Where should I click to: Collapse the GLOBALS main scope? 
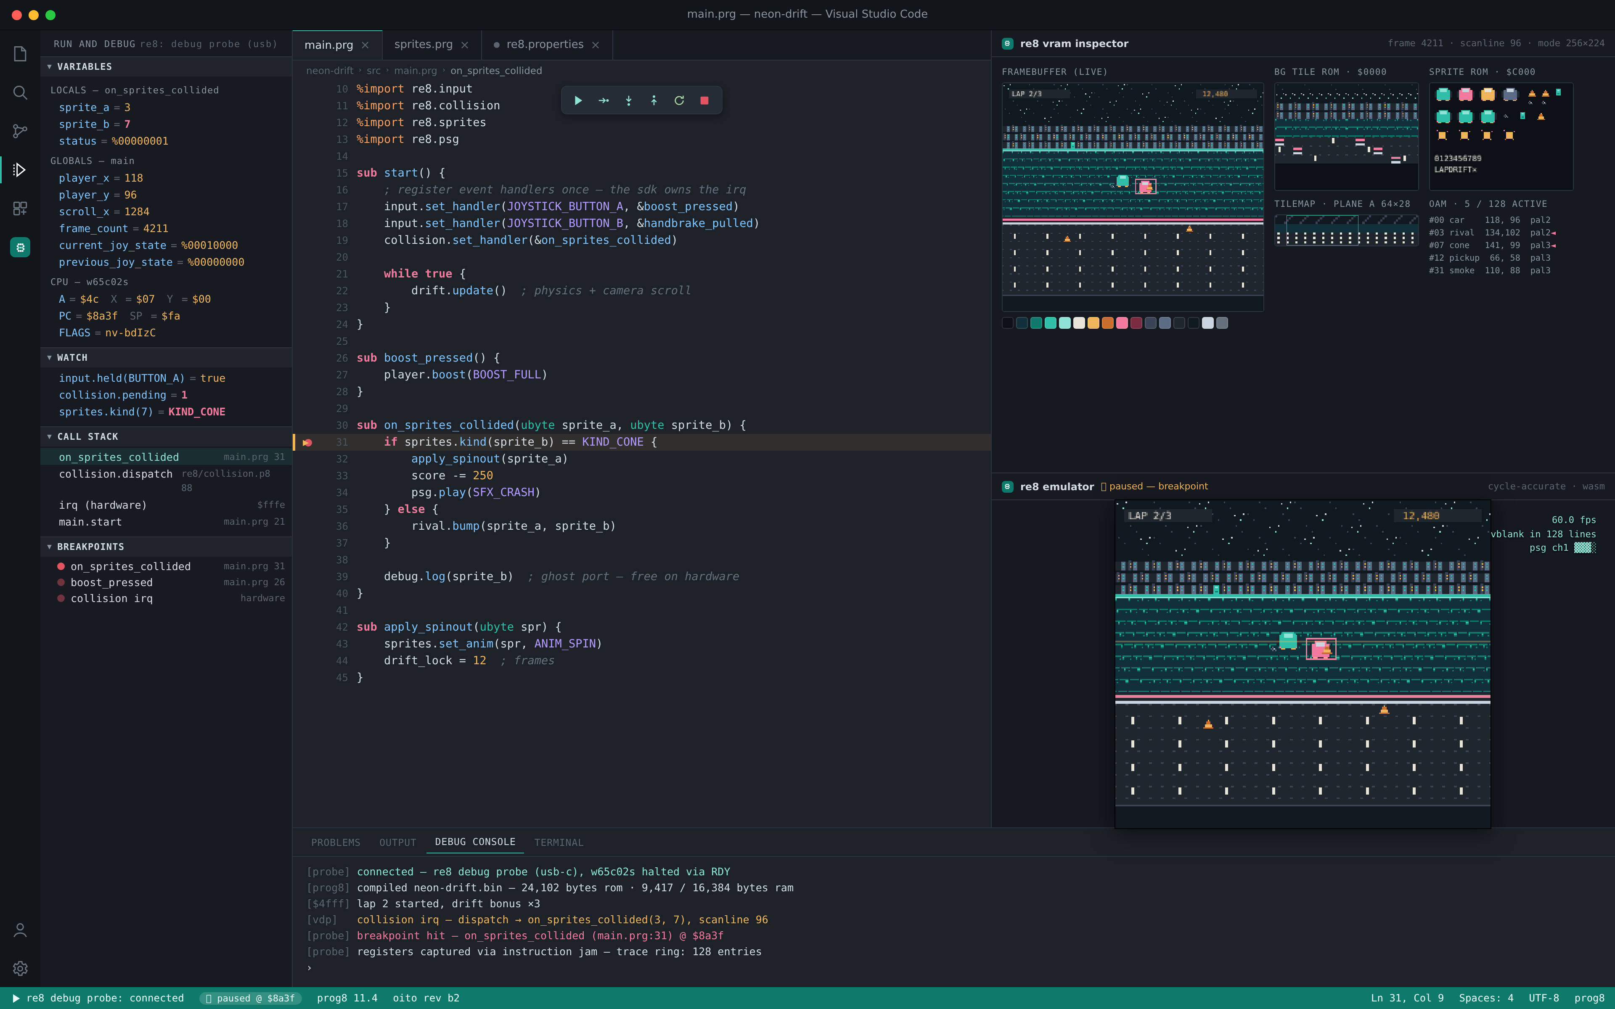pos(92,161)
